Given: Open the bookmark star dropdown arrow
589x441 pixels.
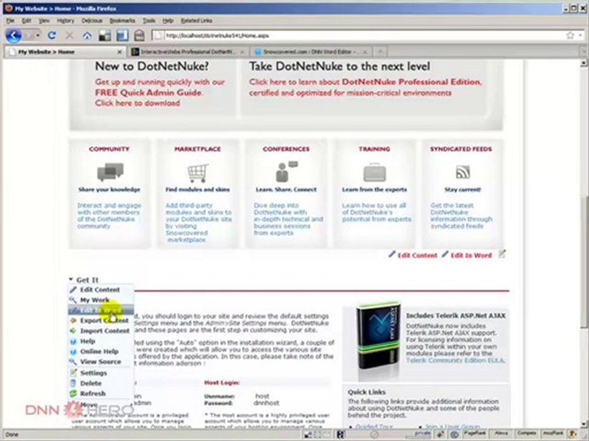Looking at the screenshot, I should pos(580,36).
